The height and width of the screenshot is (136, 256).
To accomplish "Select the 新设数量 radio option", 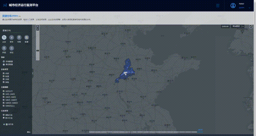I will (4, 64).
